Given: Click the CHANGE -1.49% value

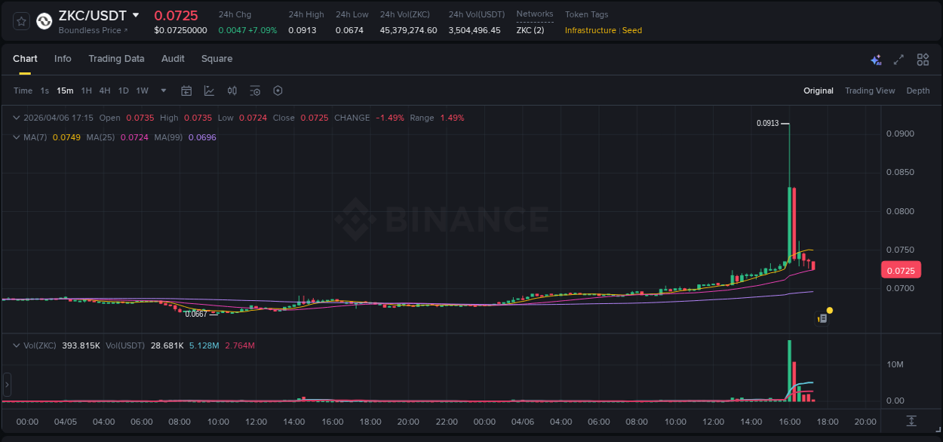Looking at the screenshot, I should [x=389, y=118].
